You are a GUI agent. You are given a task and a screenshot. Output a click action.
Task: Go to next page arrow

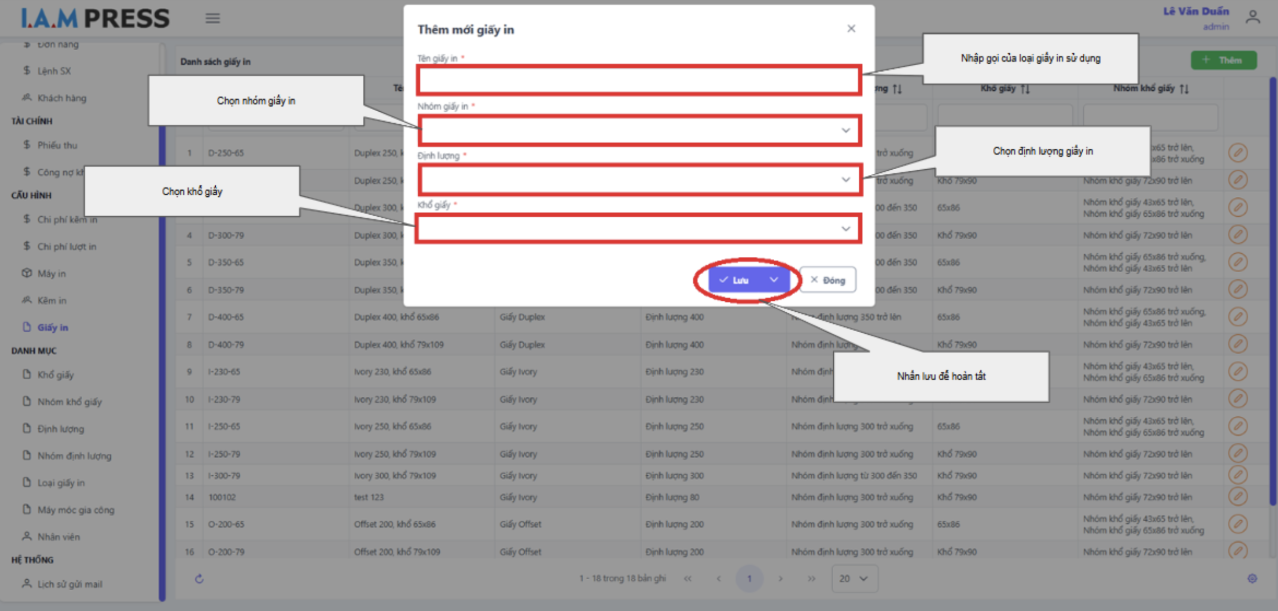780,579
